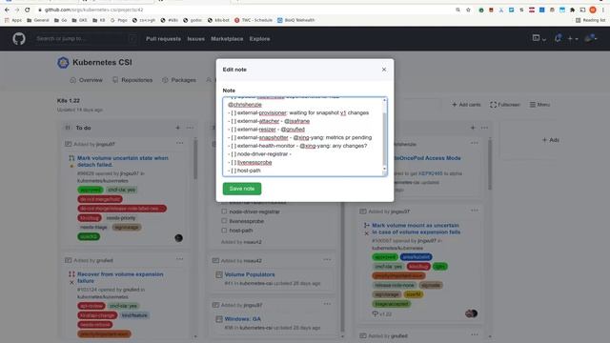Open Marketplace in GitHub header
Image resolution: width=610 pixels, height=343 pixels.
pyautogui.click(x=227, y=39)
